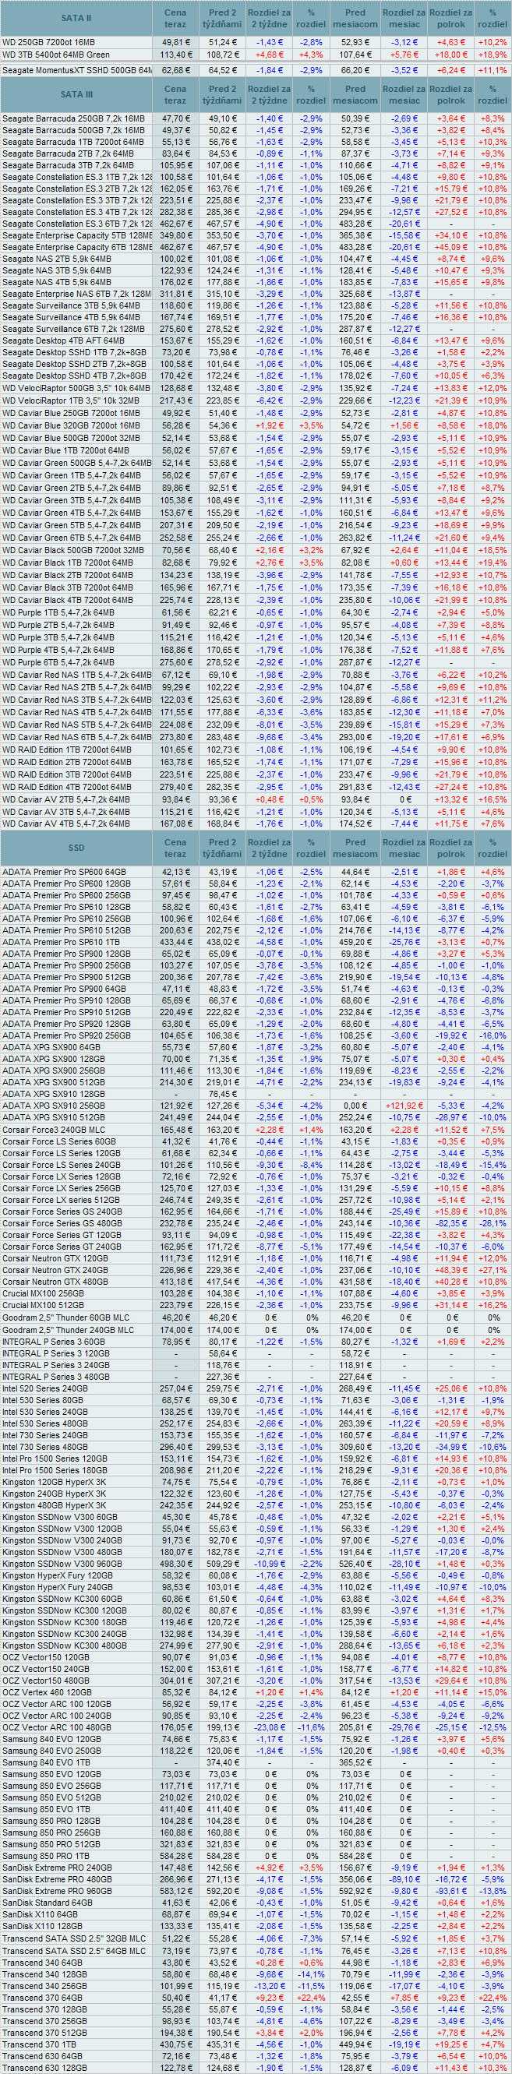Select OCZ Vector ARC 100 480GB
The width and height of the screenshot is (512, 2074).
coord(56,1727)
